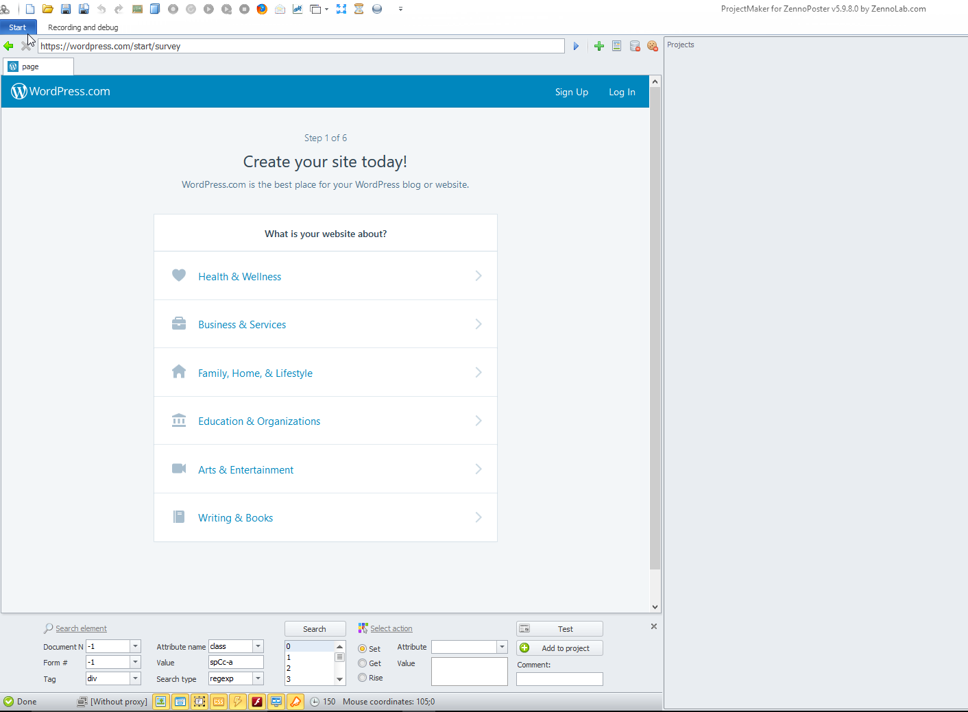
Task: Click the clear cache database icon
Action: tap(635, 46)
